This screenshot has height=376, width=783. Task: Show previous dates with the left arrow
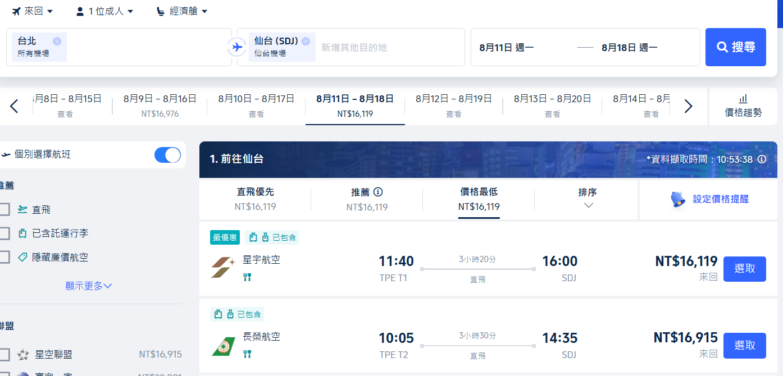click(x=14, y=106)
